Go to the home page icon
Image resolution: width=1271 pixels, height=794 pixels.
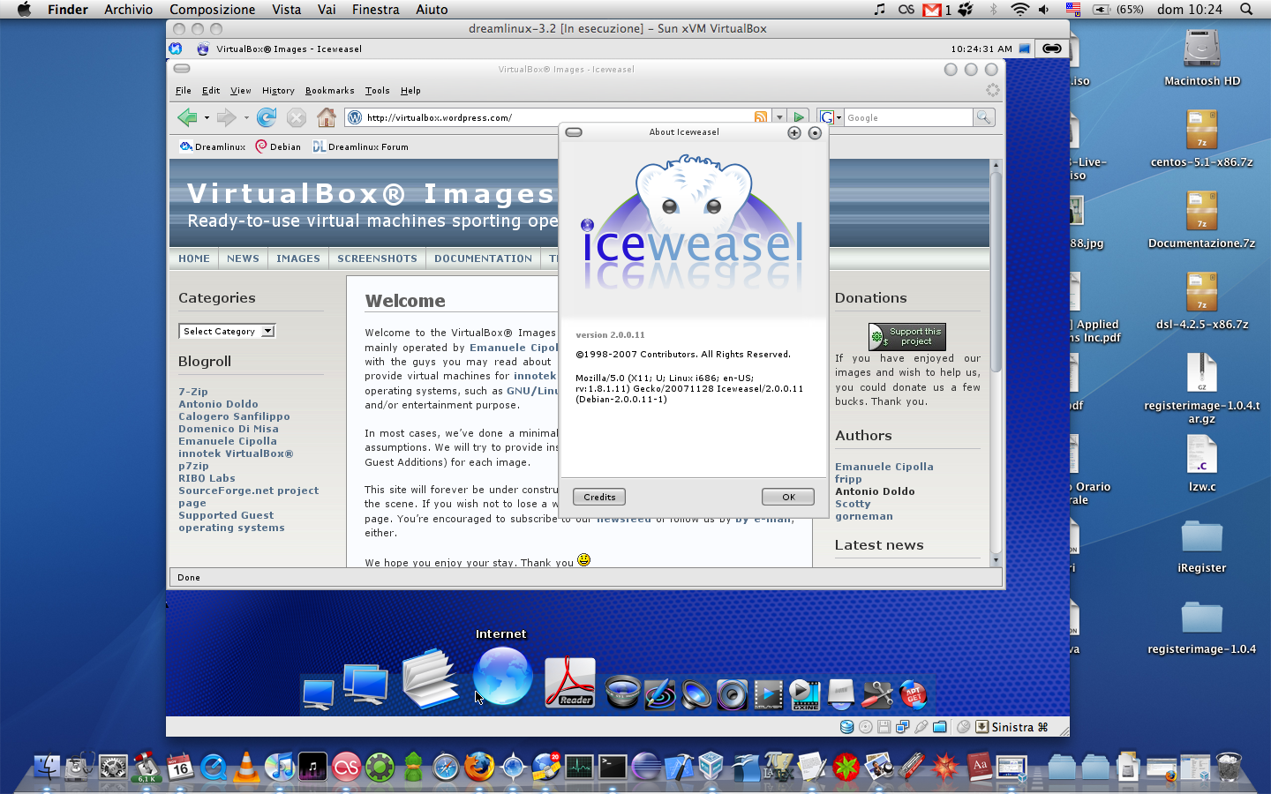tap(327, 117)
